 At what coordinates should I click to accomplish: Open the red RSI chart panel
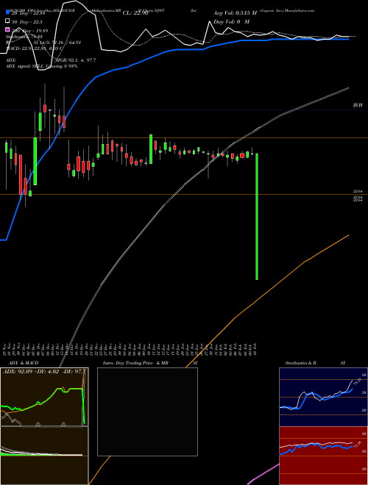(323, 456)
